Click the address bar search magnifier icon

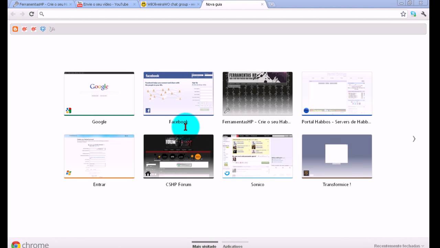(42, 14)
